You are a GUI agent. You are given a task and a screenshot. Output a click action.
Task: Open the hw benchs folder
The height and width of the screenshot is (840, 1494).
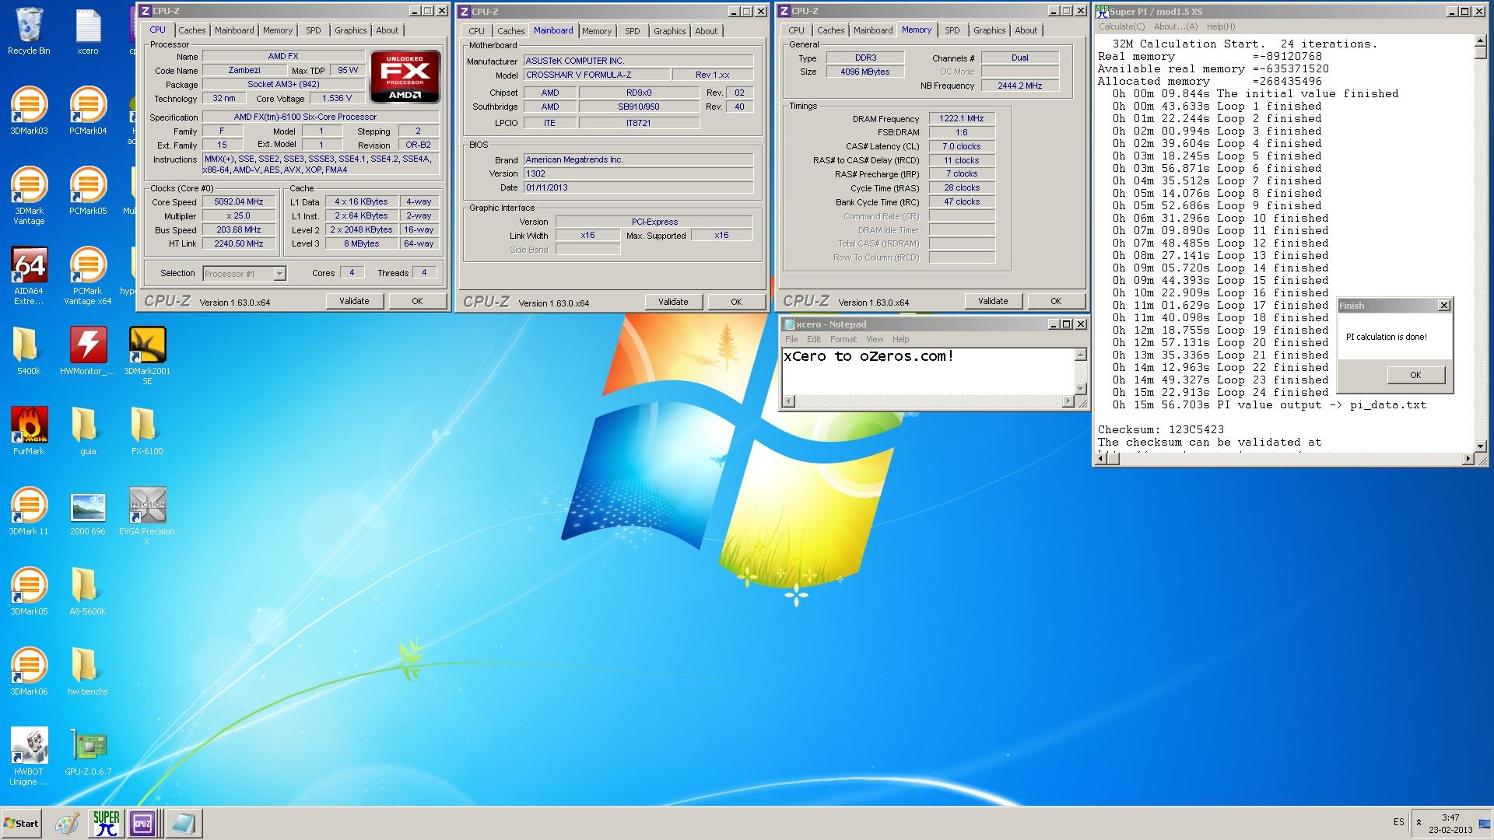88,672
